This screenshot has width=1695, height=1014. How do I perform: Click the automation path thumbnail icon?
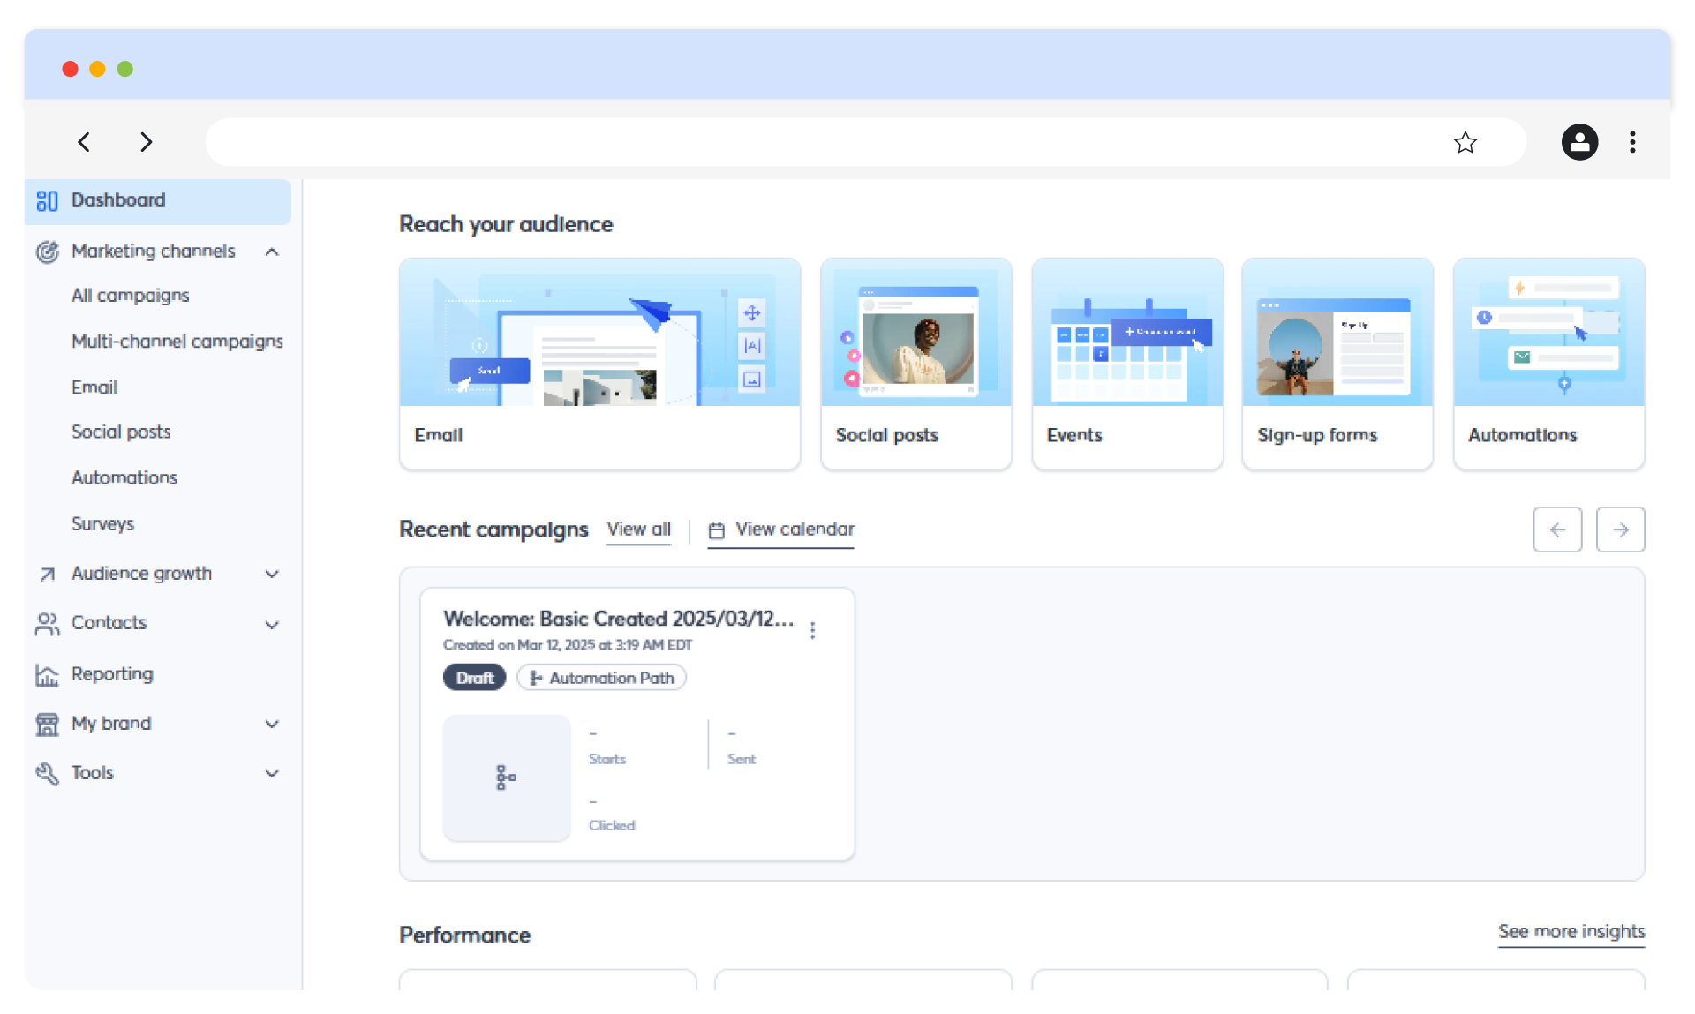(507, 777)
